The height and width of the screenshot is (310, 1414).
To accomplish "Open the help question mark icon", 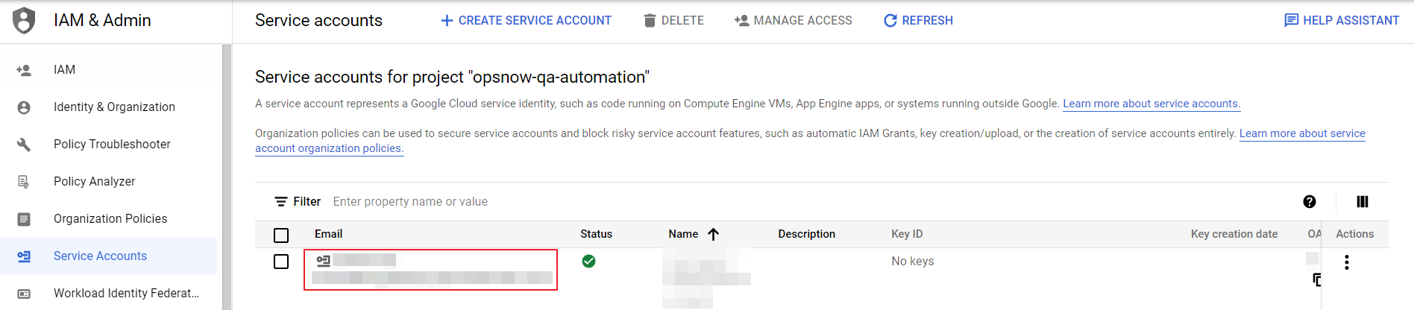I will click(x=1309, y=202).
